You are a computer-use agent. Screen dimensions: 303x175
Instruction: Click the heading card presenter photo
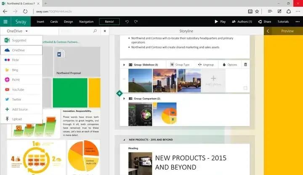point(140,164)
